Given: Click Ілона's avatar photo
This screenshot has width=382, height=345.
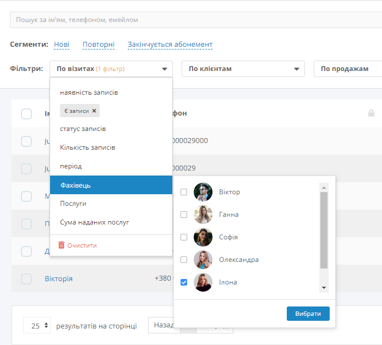Looking at the screenshot, I should click(x=203, y=282).
